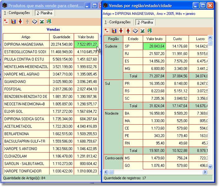Click the exit door icon in Vendas por região toolbar
Image resolution: width=219 pixels, height=187 pixels.
pyautogui.click(x=150, y=31)
